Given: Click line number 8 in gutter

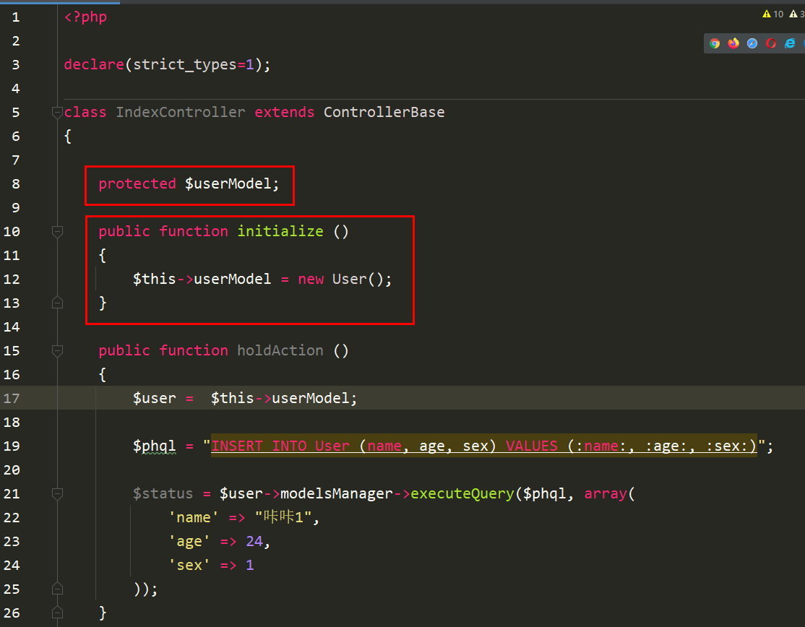Looking at the screenshot, I should [x=16, y=184].
